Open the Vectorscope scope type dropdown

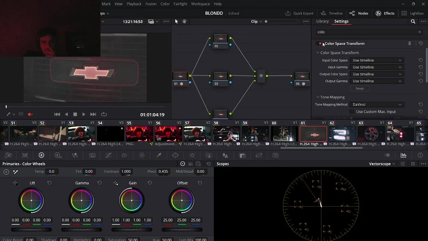click(382, 164)
